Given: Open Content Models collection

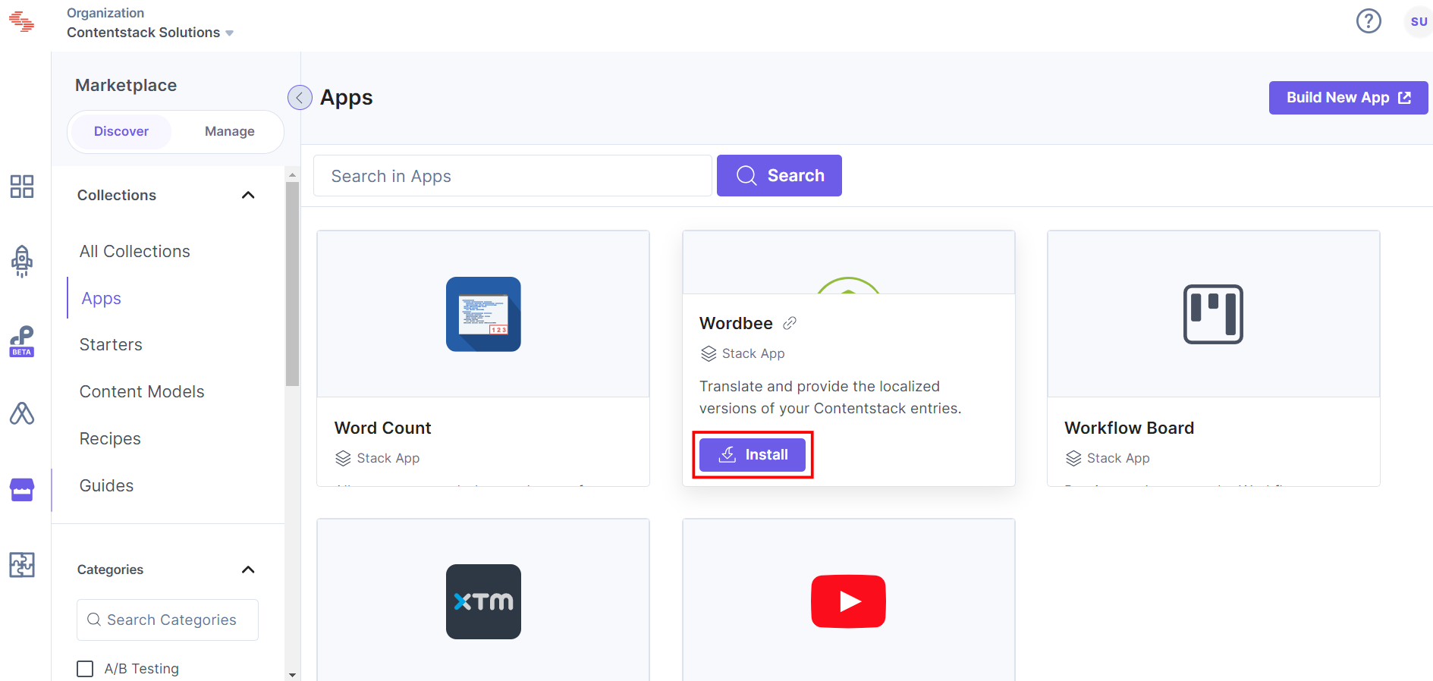Looking at the screenshot, I should point(142,391).
